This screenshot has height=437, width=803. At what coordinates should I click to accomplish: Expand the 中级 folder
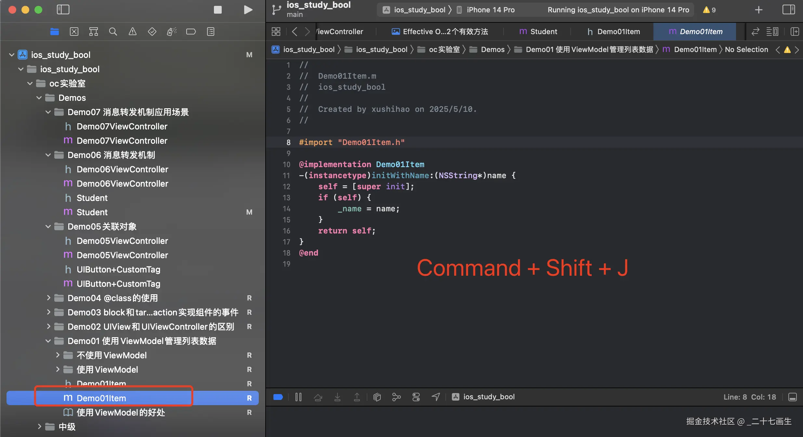tap(39, 426)
